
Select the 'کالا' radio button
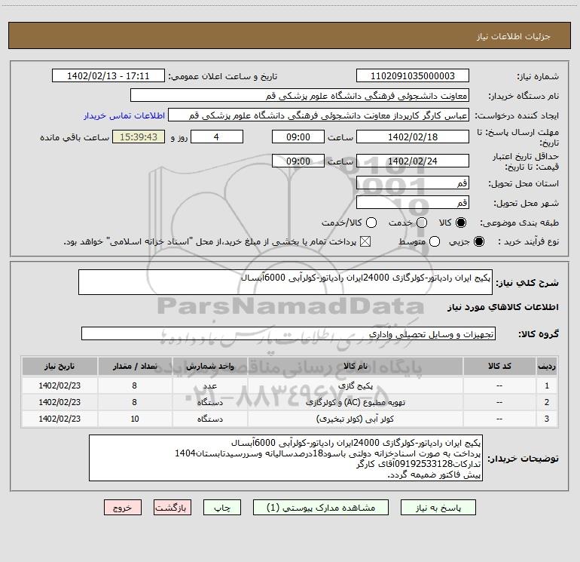461,223
